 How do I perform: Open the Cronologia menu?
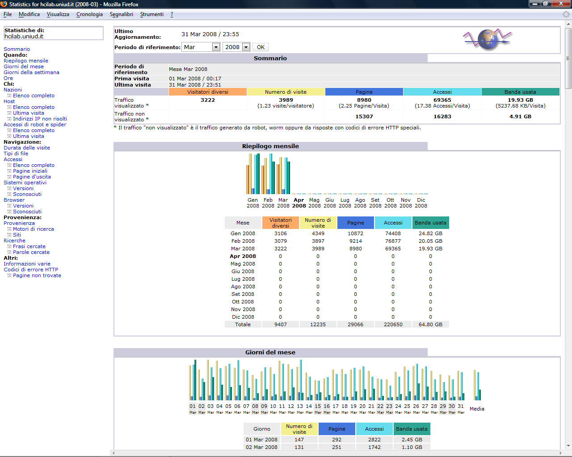pos(89,14)
